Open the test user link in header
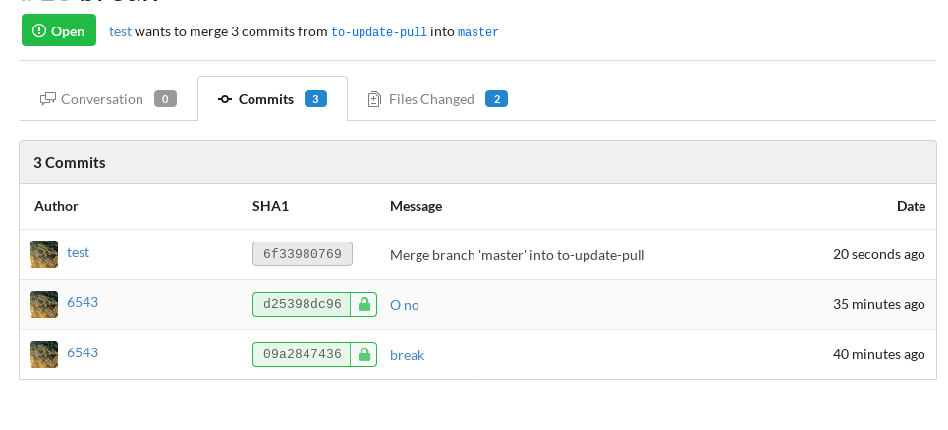Screen dimensions: 948x430 click(120, 32)
